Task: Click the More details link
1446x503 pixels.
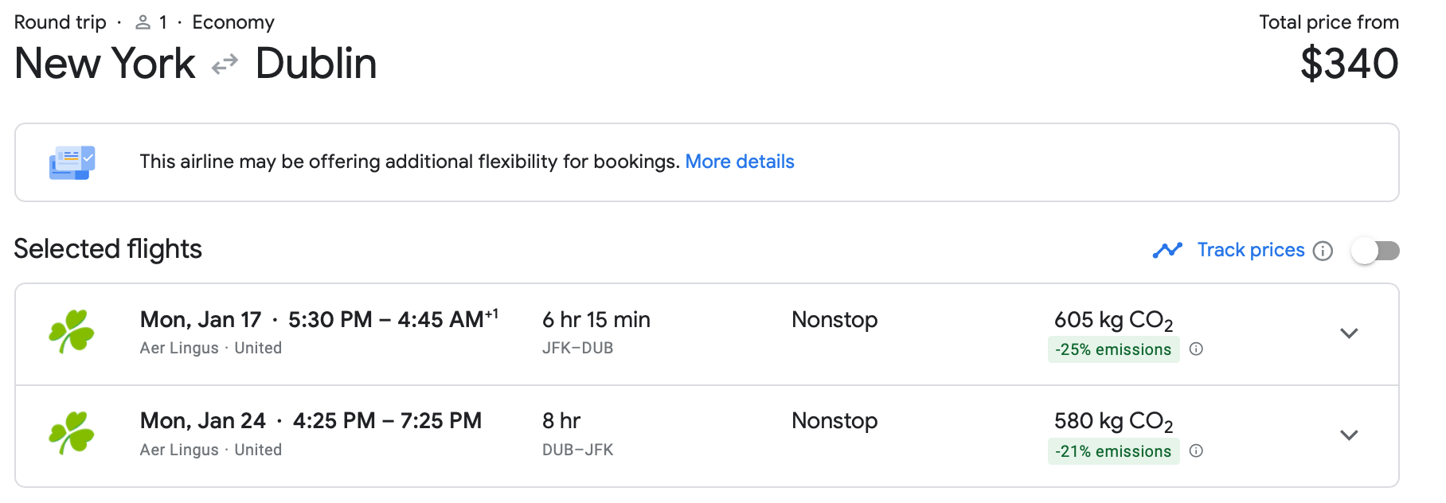Action: click(740, 162)
